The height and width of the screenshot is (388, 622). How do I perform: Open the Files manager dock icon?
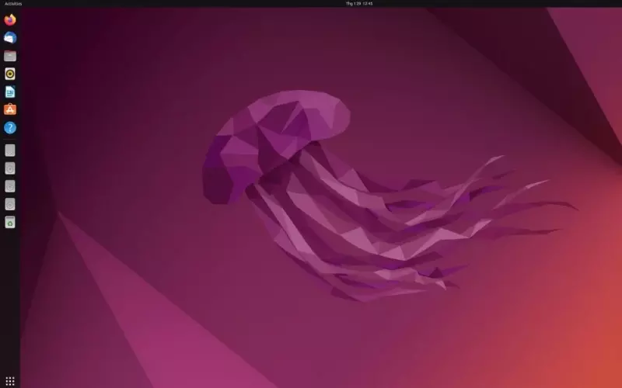tap(10, 56)
